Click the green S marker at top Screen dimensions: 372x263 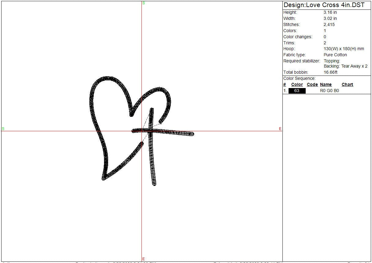(143, 3)
